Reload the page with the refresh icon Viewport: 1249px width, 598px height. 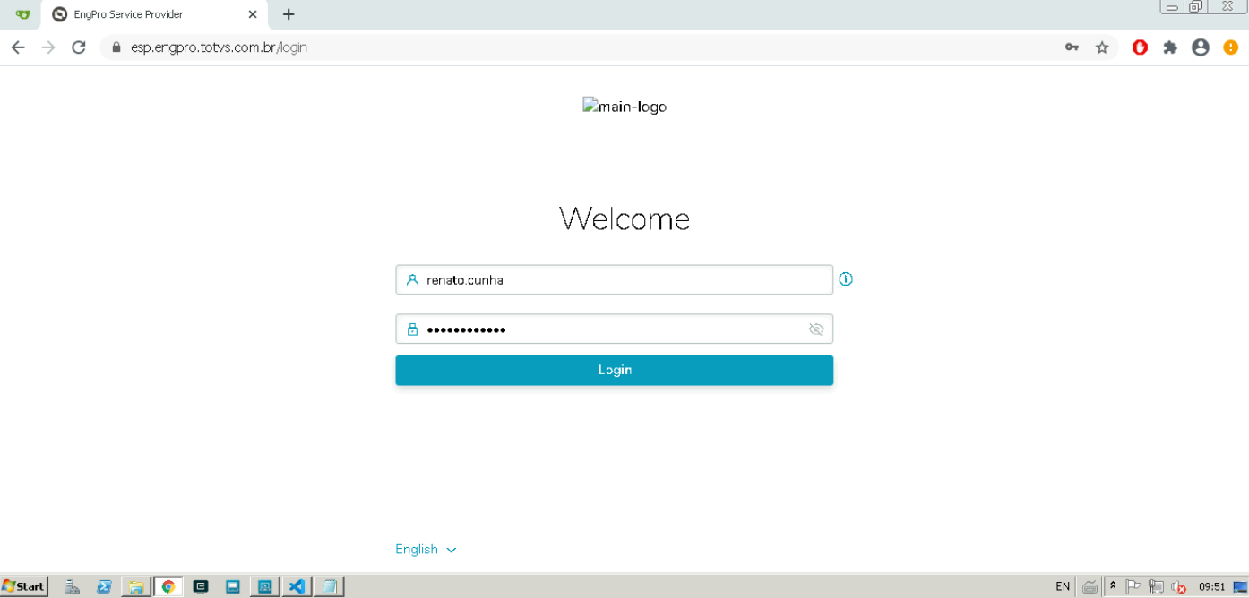pos(79,47)
